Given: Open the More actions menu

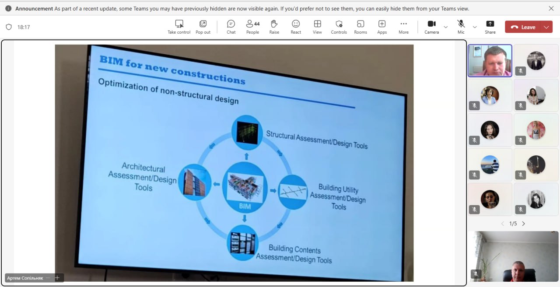Looking at the screenshot, I should pyautogui.click(x=403, y=27).
